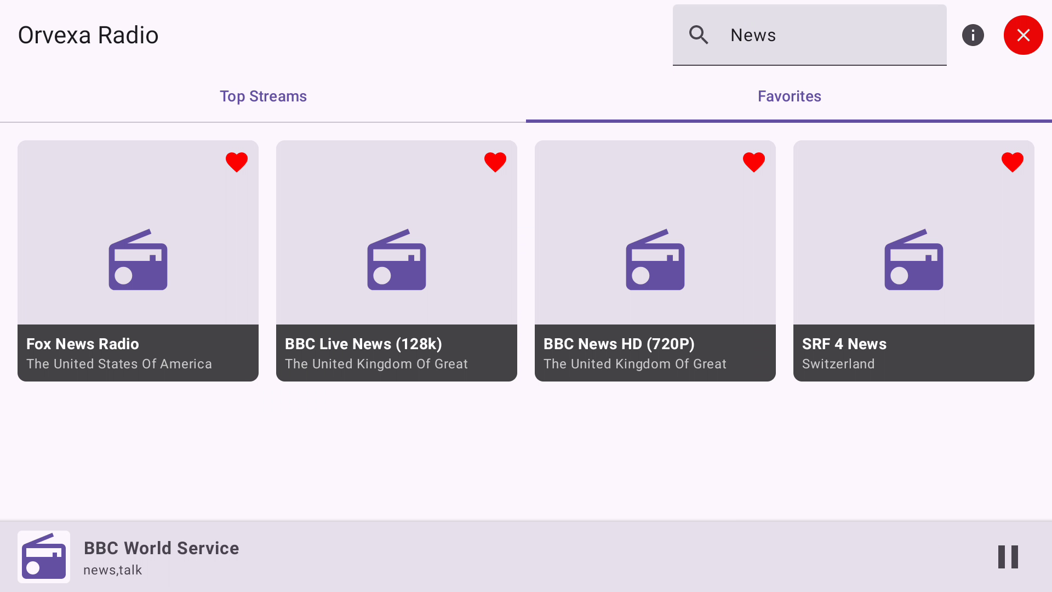Open the Fox News Radio title
The height and width of the screenshot is (592, 1052).
click(x=83, y=344)
